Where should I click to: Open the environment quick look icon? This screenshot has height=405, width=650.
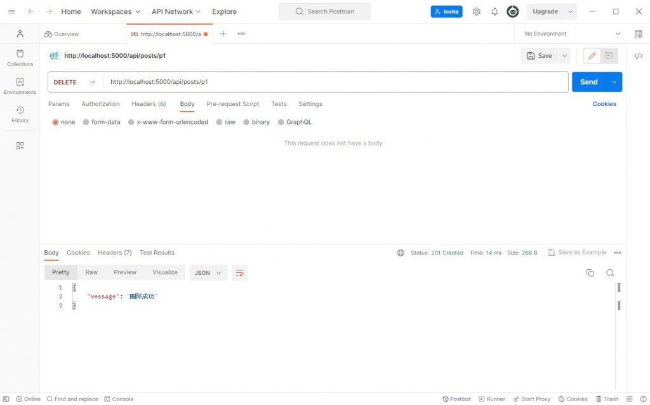pos(639,34)
